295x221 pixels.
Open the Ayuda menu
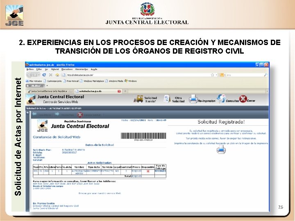point(94,69)
